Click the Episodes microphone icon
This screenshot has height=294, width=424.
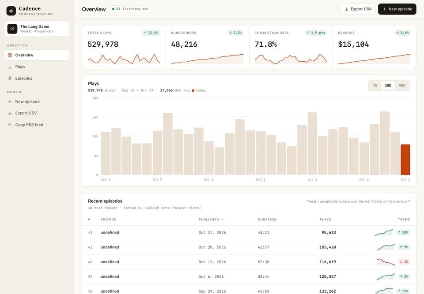(10, 78)
